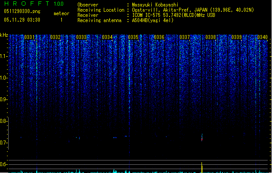Viewport: 272px width, 173px height.
Task: Click the kHz axis unit label
Action: click(x=4, y=35)
